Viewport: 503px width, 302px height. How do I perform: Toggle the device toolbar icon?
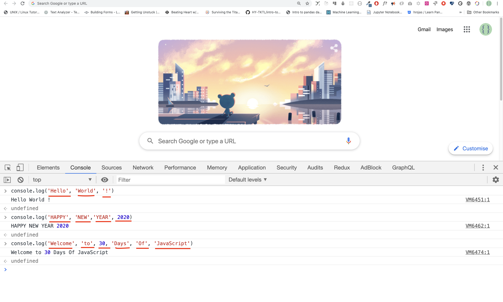20,167
